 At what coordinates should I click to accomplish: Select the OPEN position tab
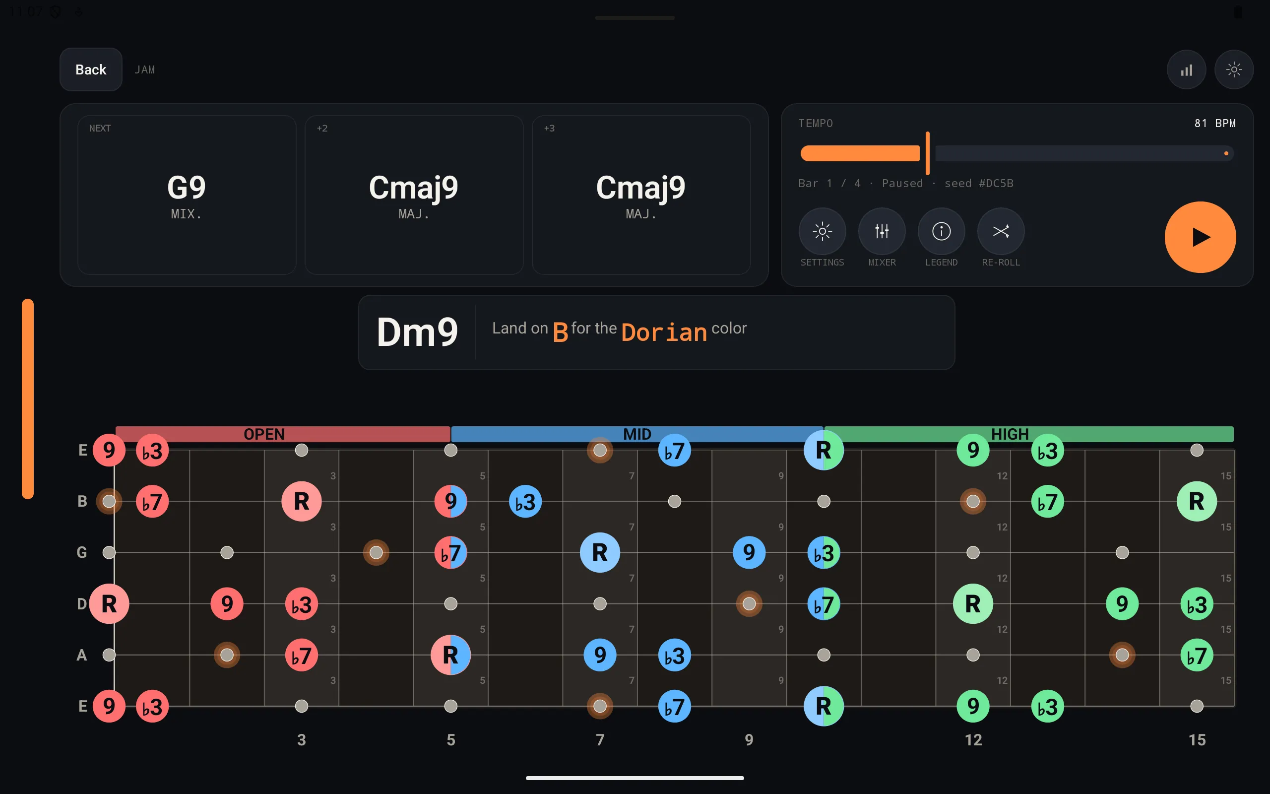pos(282,434)
